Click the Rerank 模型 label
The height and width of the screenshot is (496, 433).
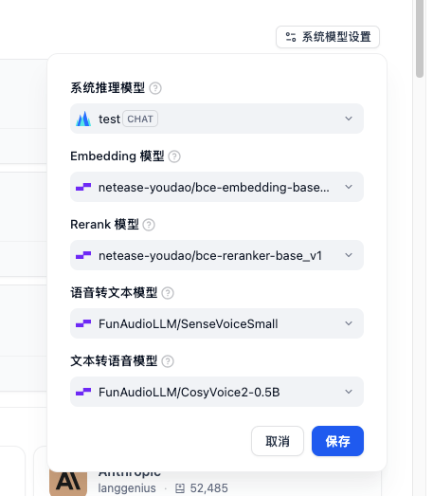point(104,225)
